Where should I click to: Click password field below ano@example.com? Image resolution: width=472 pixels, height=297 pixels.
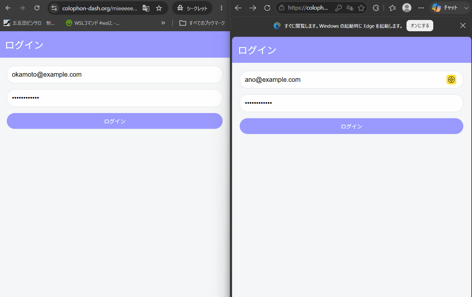click(x=351, y=103)
